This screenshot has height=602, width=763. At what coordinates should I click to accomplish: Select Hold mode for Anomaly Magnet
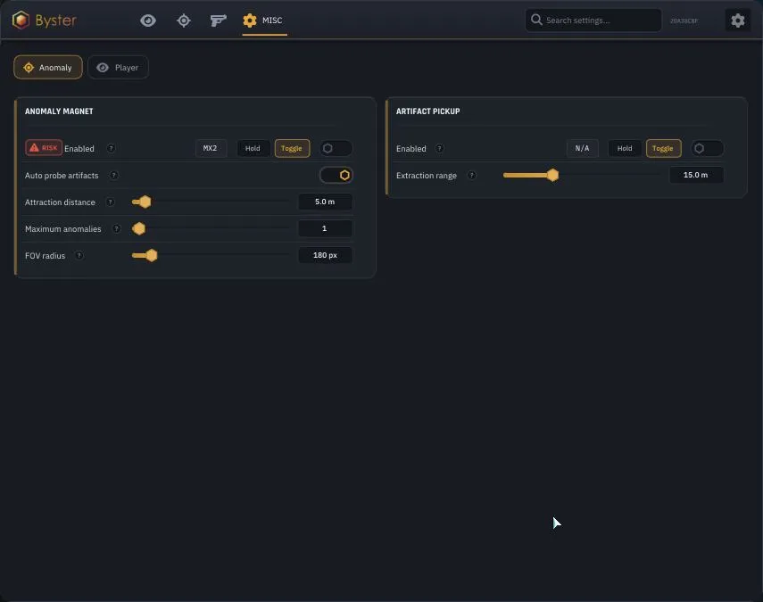click(x=253, y=148)
